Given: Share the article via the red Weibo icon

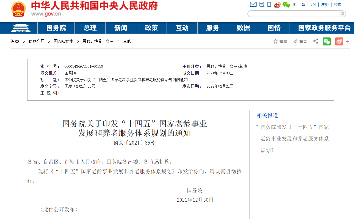Looking at the screenshot, I should coord(339,41).
